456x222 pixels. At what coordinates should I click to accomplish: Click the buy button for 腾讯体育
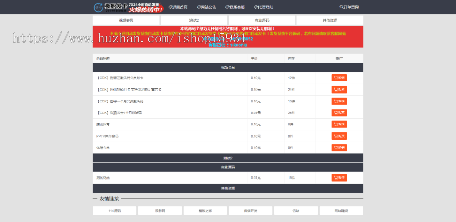tap(339, 124)
